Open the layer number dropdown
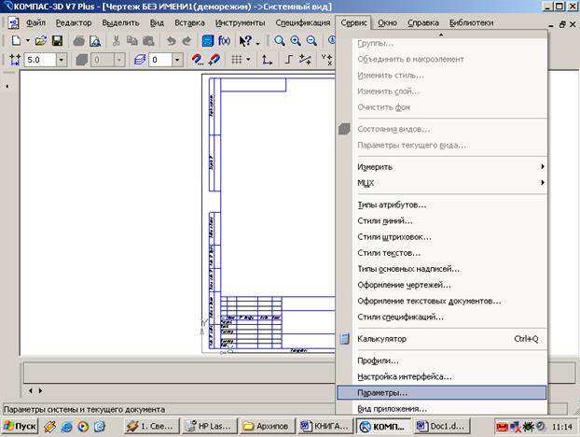Screen dimensions: 580x437 click(x=177, y=60)
